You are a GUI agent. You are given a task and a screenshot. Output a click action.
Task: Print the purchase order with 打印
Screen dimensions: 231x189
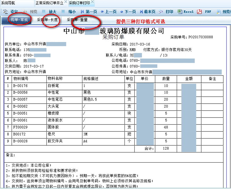[x=167, y=12]
